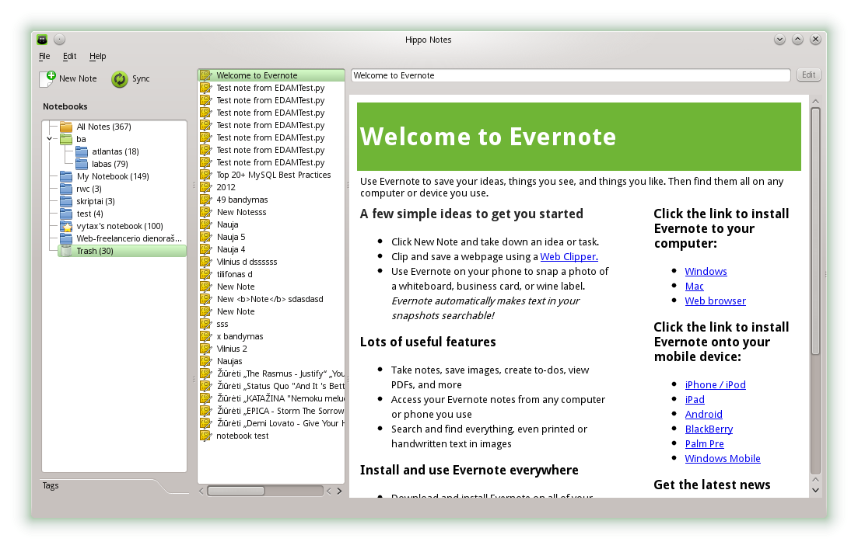Click the note list horizontal scrollbar thumb
858x549 pixels.
click(x=236, y=491)
